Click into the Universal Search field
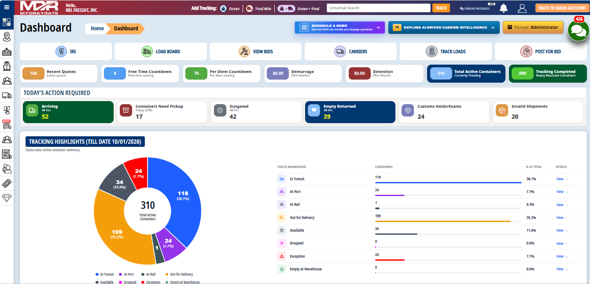The image size is (590, 284). (379, 8)
